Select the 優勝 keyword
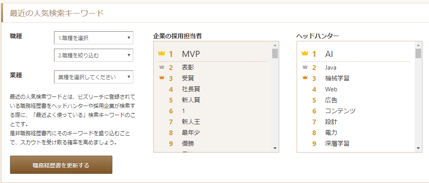This screenshot has width=429, height=183. click(188, 144)
